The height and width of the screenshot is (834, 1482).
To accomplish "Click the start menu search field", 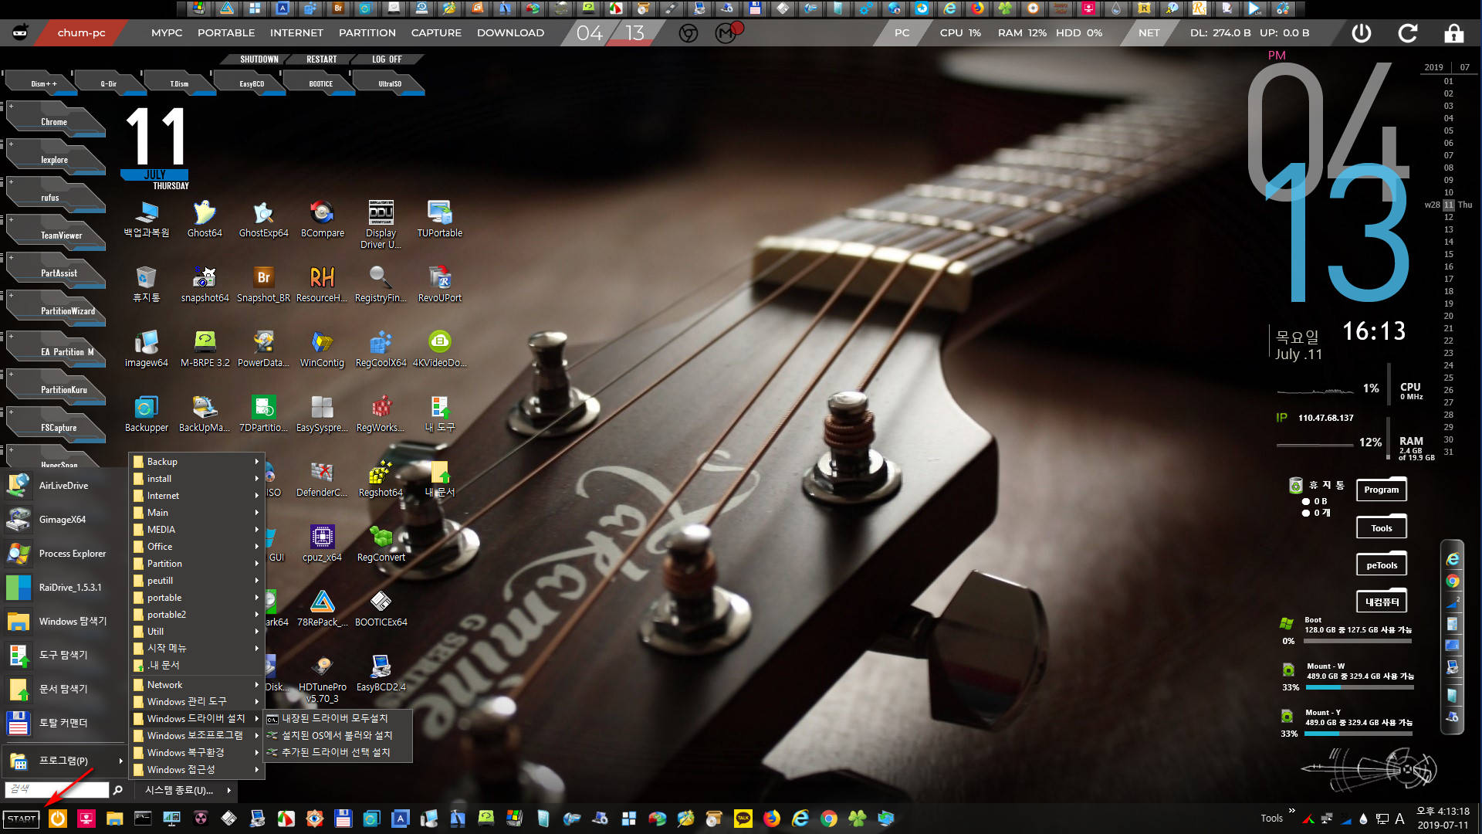I will tap(57, 789).
